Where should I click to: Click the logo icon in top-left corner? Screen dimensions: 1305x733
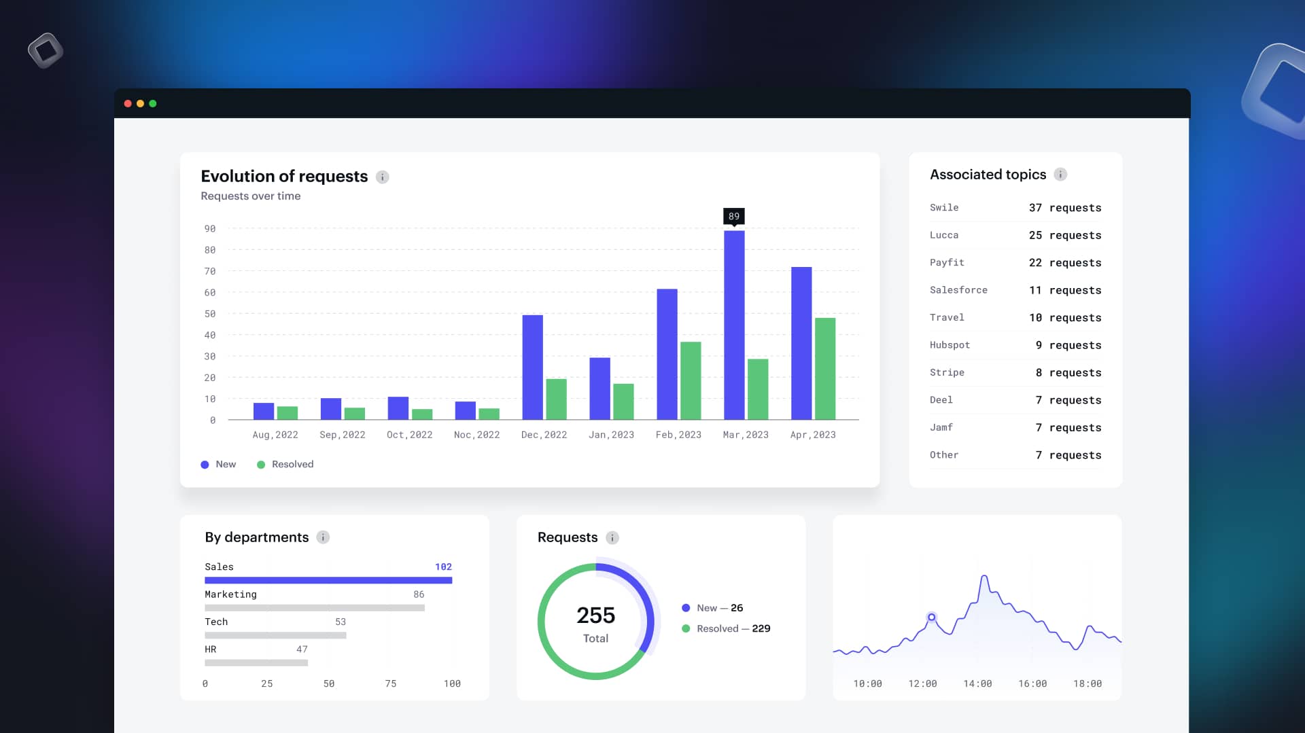46,50
